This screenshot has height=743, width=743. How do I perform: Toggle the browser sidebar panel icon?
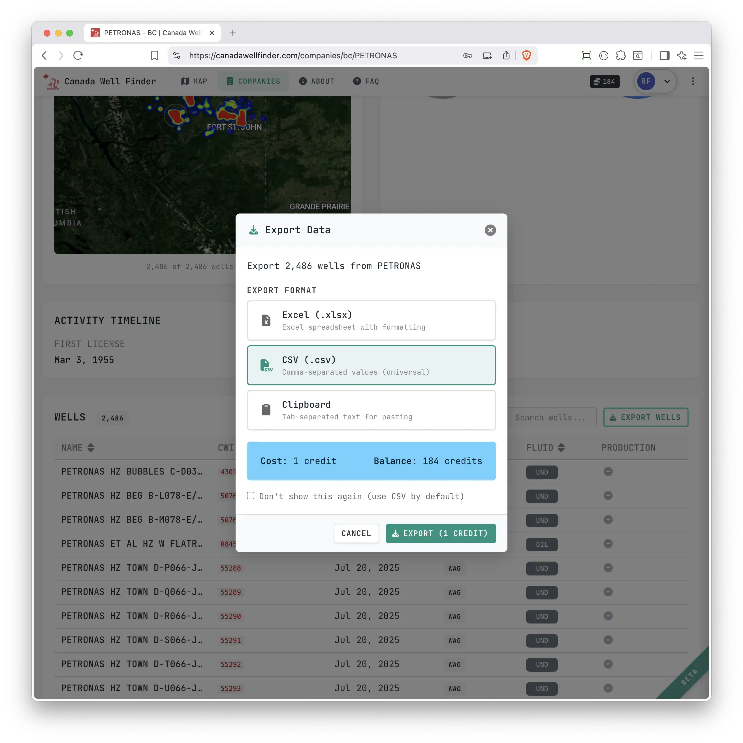[x=664, y=55]
